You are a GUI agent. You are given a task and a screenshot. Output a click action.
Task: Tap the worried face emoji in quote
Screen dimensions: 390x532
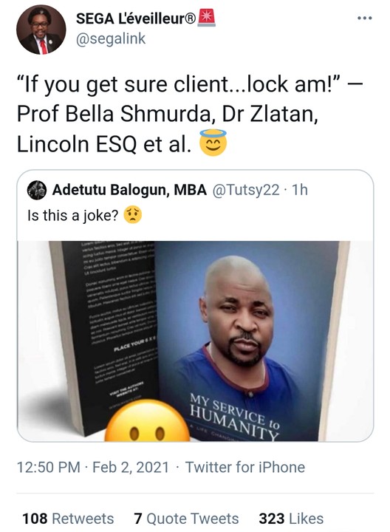point(133,215)
